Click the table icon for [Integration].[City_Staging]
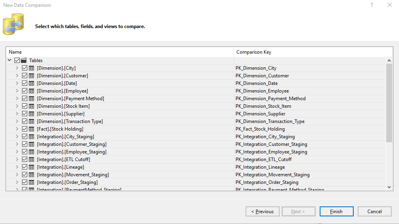Viewport: 399px width, 224px height. click(x=32, y=137)
